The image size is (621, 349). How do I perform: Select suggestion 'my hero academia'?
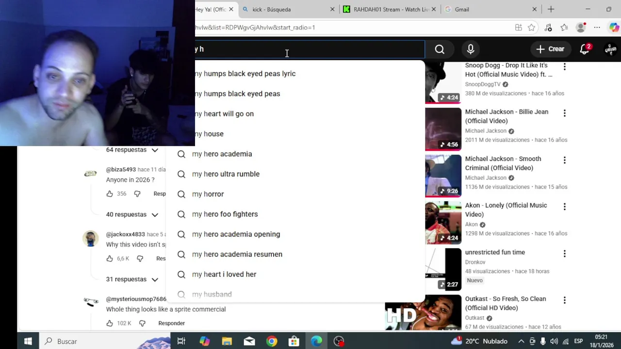[x=295, y=154]
